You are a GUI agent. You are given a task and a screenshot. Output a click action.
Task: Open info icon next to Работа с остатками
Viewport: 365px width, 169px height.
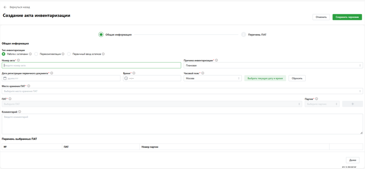click(x=30, y=54)
